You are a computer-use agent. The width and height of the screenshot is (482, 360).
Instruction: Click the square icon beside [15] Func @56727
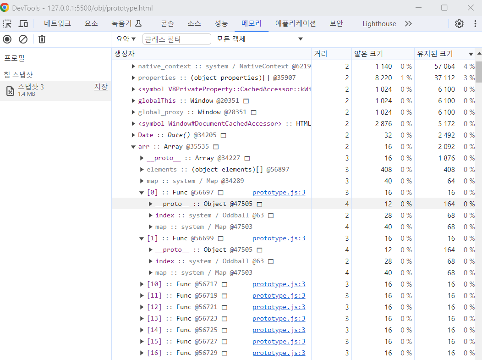225,342
